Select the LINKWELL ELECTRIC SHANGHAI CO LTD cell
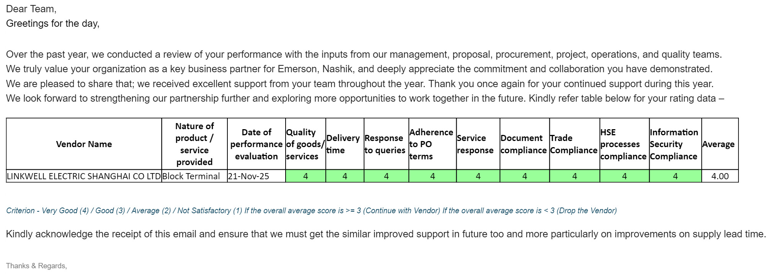 pos(84,176)
